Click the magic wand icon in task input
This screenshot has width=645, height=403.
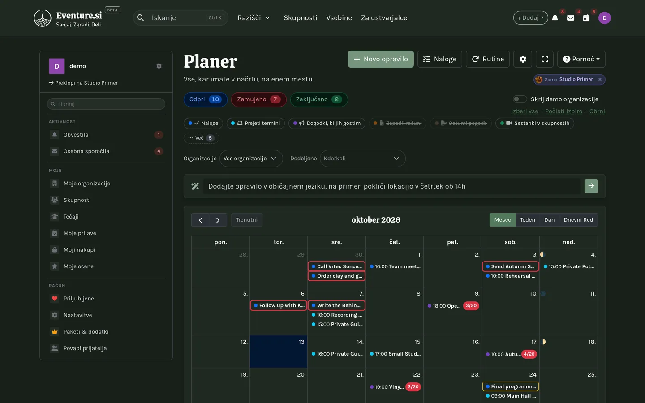coord(195,186)
